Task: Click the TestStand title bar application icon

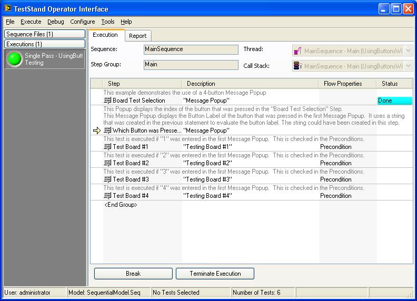Action: coord(8,8)
